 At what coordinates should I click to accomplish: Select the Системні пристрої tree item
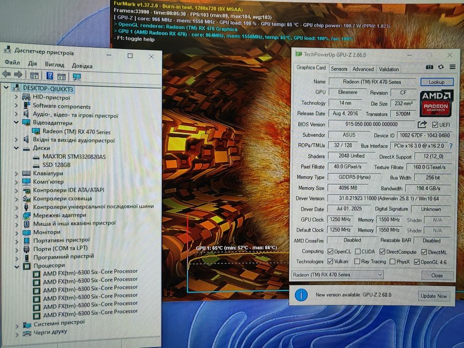[x=59, y=324]
